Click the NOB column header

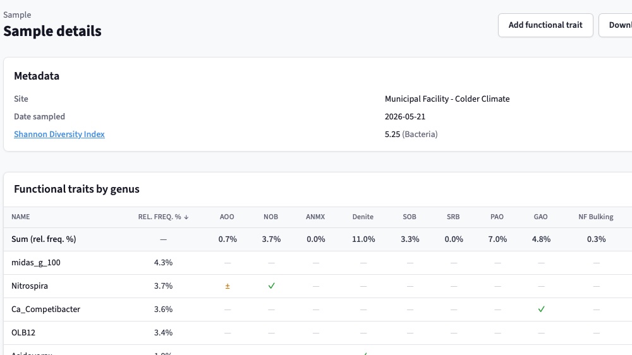pyautogui.click(x=271, y=217)
